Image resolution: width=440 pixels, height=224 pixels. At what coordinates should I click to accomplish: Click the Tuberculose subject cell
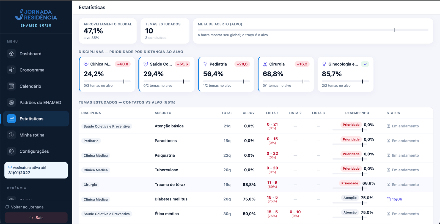[x=166, y=170]
